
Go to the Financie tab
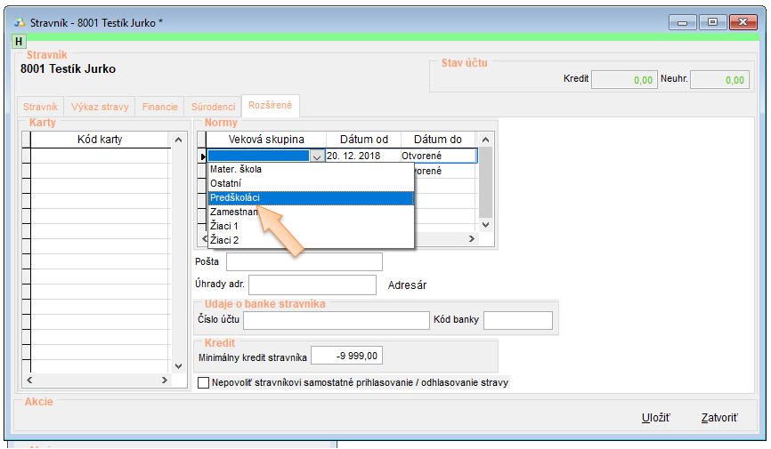click(x=160, y=107)
